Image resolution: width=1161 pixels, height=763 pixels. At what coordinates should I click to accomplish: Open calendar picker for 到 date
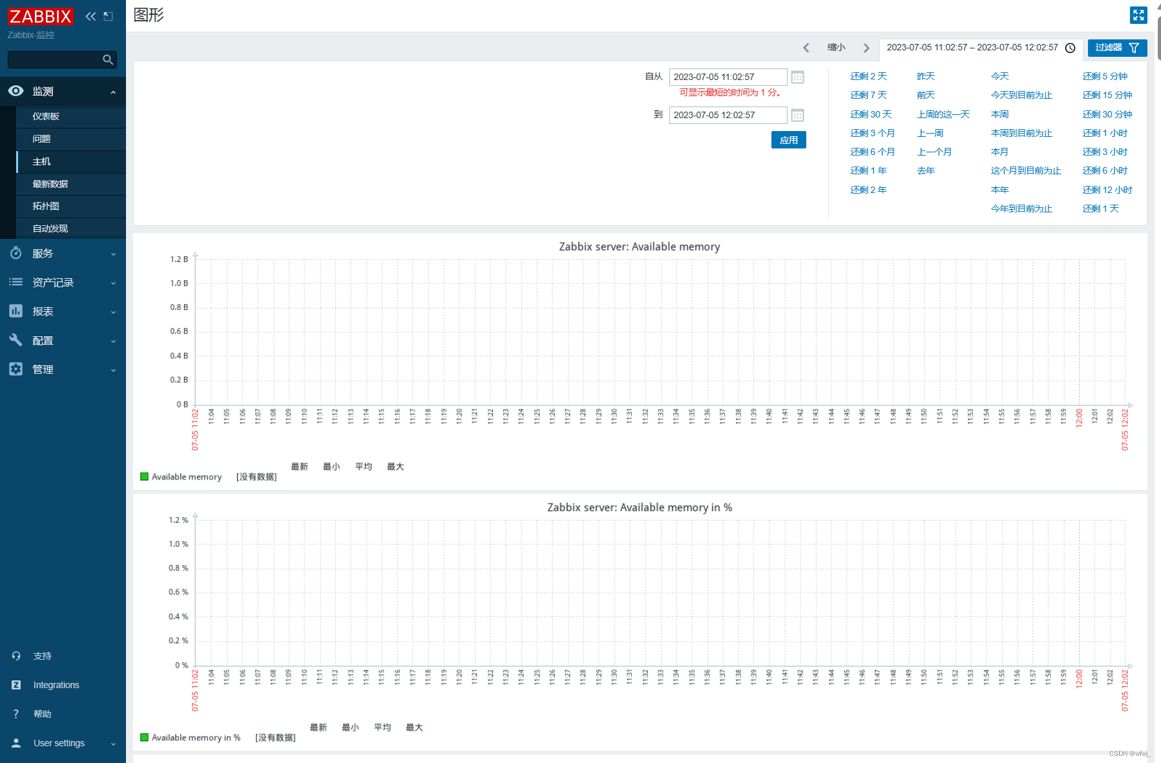(798, 115)
